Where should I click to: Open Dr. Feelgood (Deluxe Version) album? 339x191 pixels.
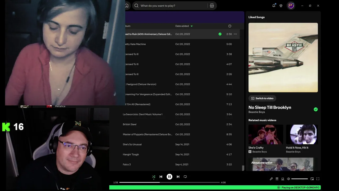[140, 84]
